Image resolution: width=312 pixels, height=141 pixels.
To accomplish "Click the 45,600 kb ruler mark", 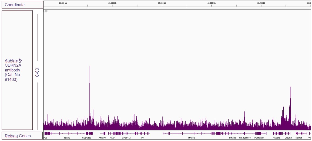I will pyautogui.click(x=112, y=3).
